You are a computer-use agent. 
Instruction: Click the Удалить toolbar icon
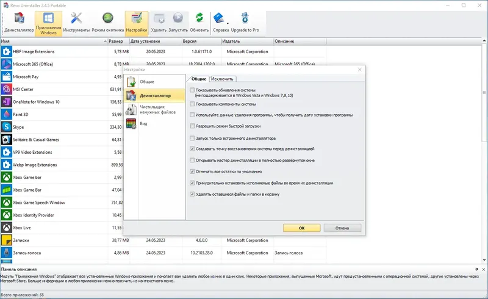coord(159,23)
